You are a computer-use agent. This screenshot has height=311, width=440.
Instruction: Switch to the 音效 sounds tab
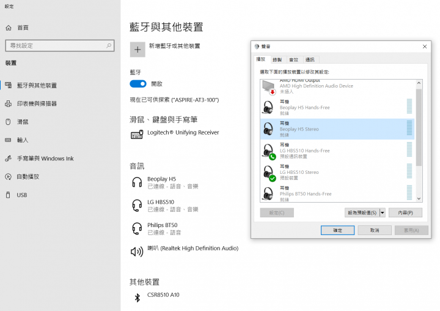[293, 59]
